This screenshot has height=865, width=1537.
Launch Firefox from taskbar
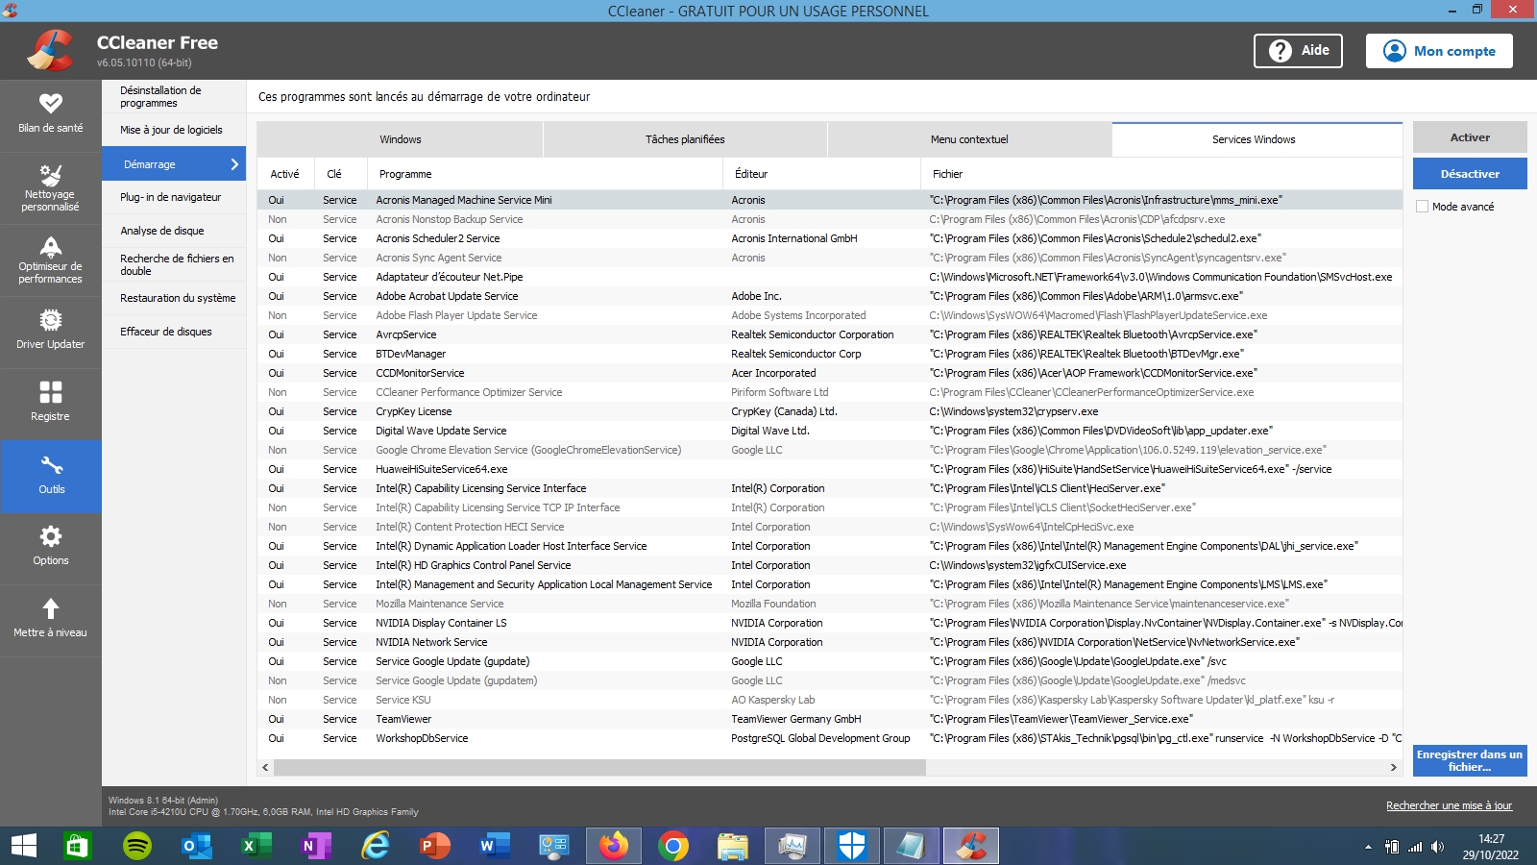[x=613, y=846]
